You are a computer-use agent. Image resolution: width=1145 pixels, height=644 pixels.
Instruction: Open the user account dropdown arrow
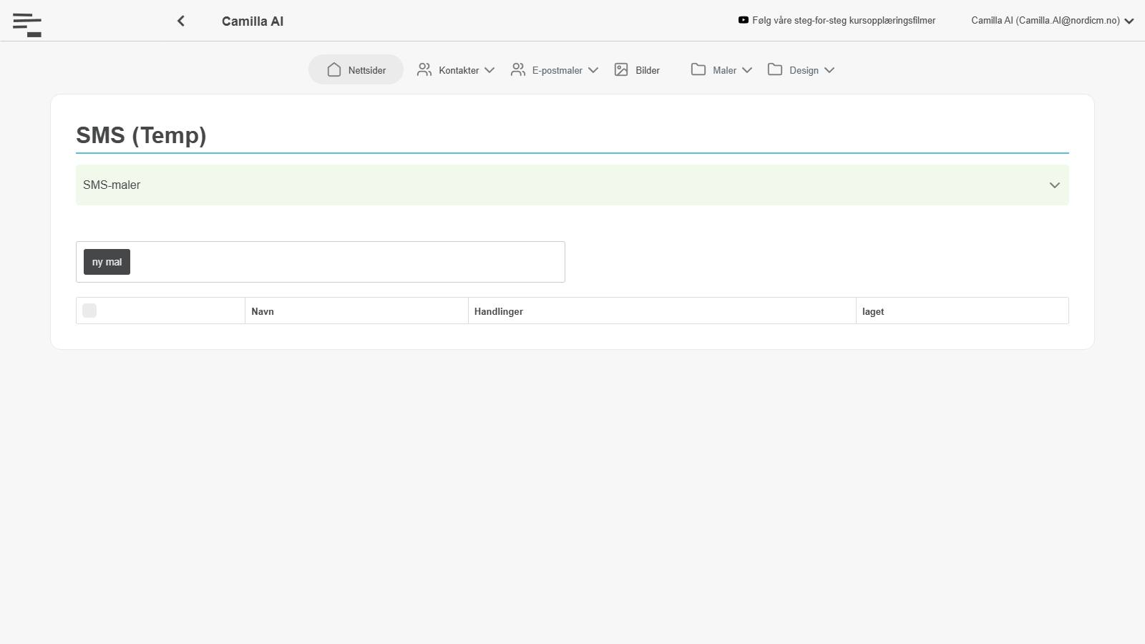[1129, 21]
